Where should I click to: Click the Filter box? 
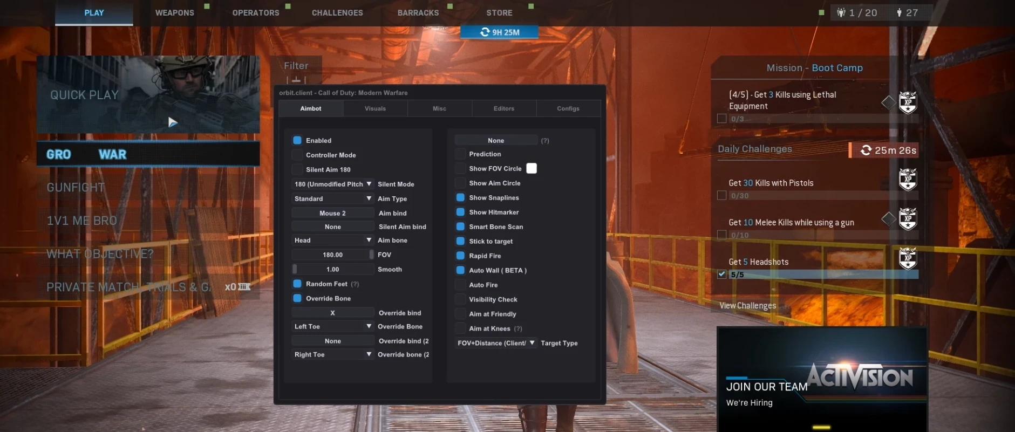point(296,70)
